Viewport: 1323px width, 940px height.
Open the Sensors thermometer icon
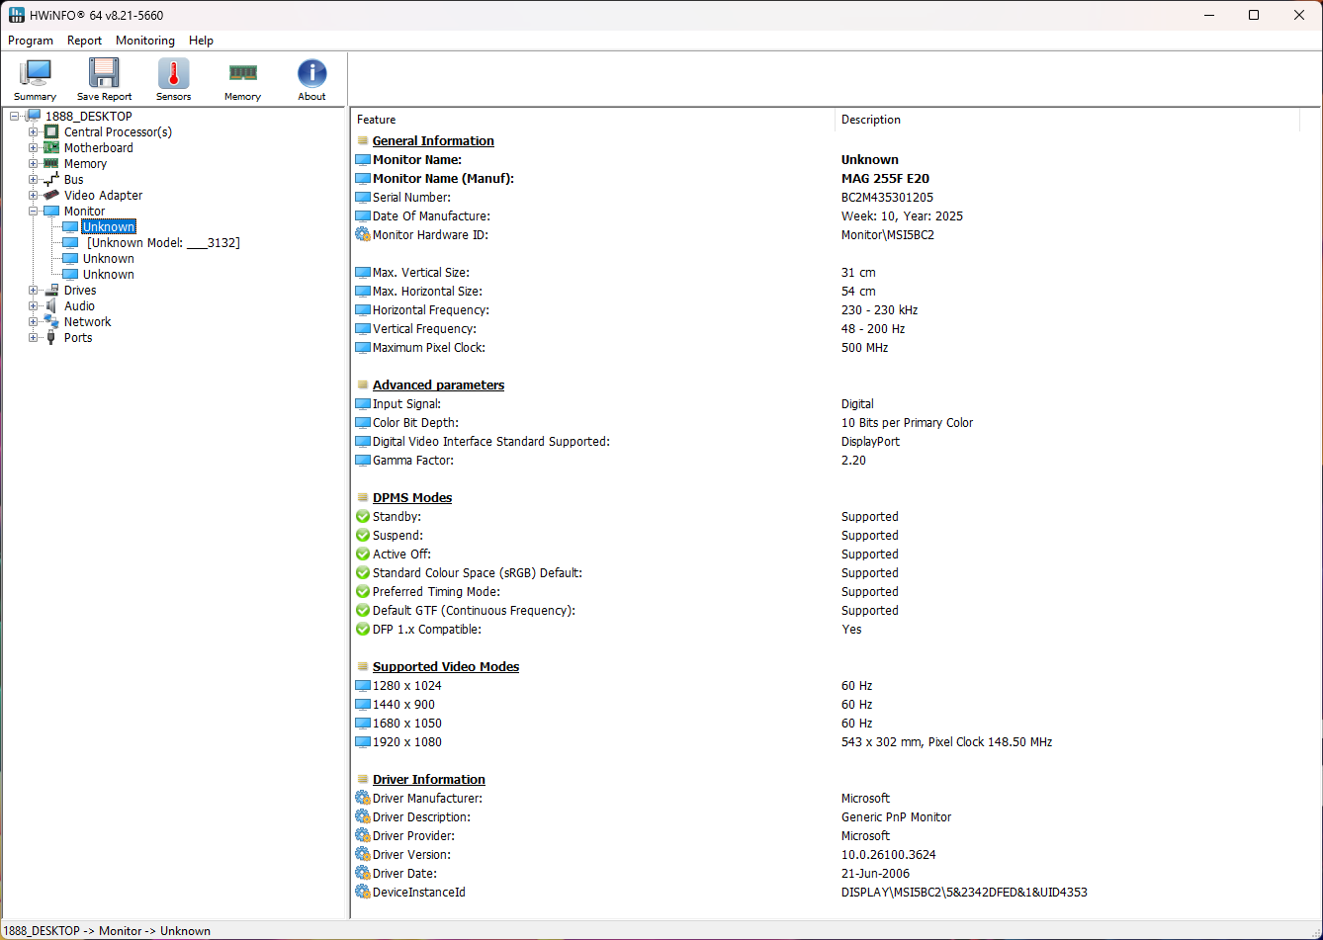point(173,74)
